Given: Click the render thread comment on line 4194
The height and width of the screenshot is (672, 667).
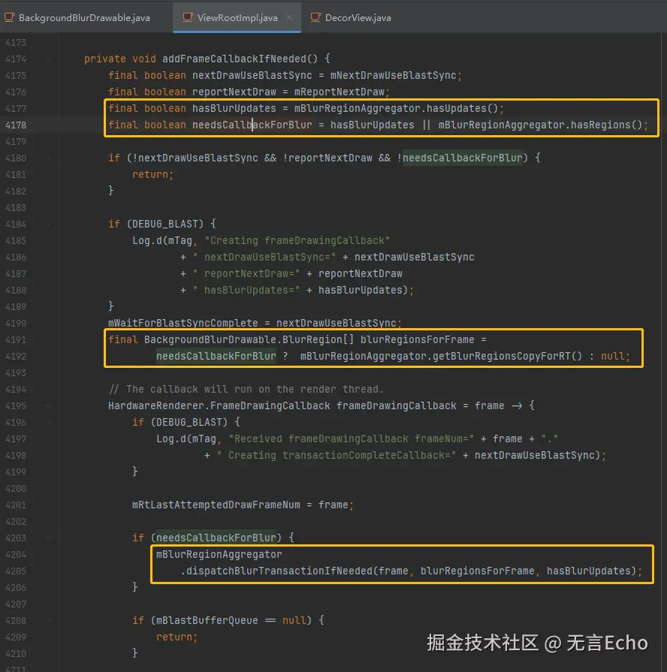Looking at the screenshot, I should pos(246,390).
